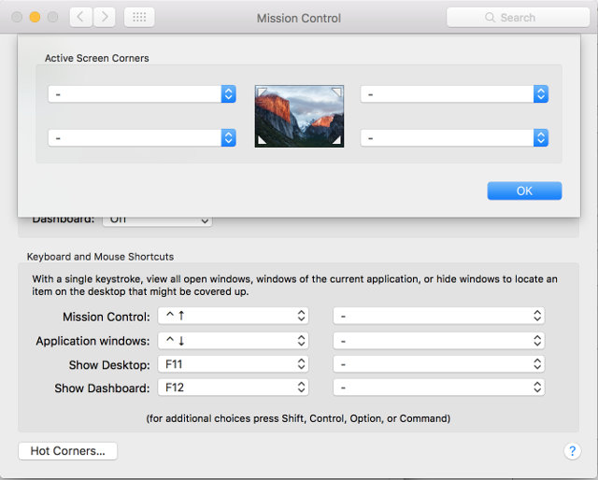Click the Search field in toolbar
598x480 pixels.
(x=518, y=18)
